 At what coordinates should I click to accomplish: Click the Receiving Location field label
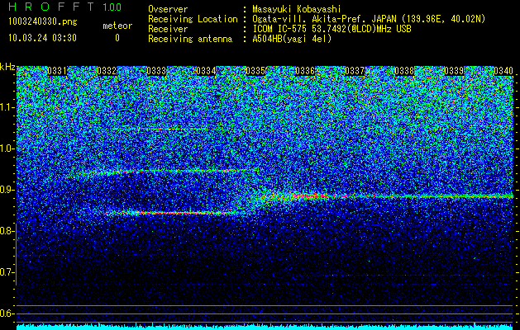point(193,19)
